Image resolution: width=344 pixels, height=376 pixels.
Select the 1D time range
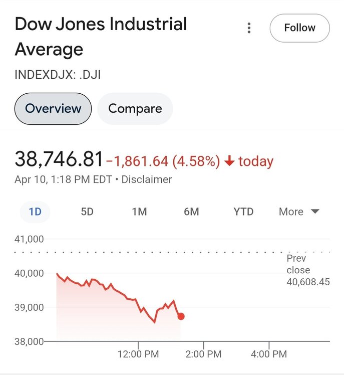(x=35, y=212)
